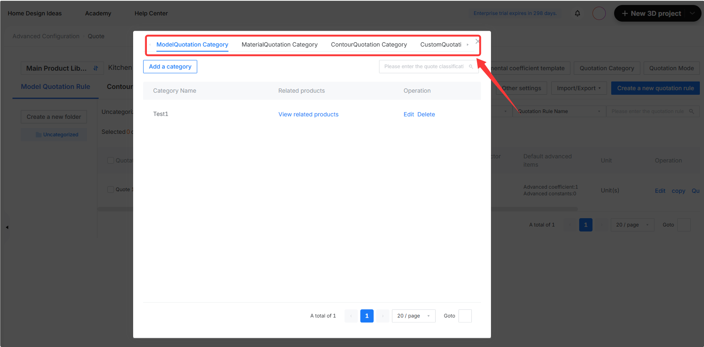
Task: Click the Add a category button
Action: point(170,66)
